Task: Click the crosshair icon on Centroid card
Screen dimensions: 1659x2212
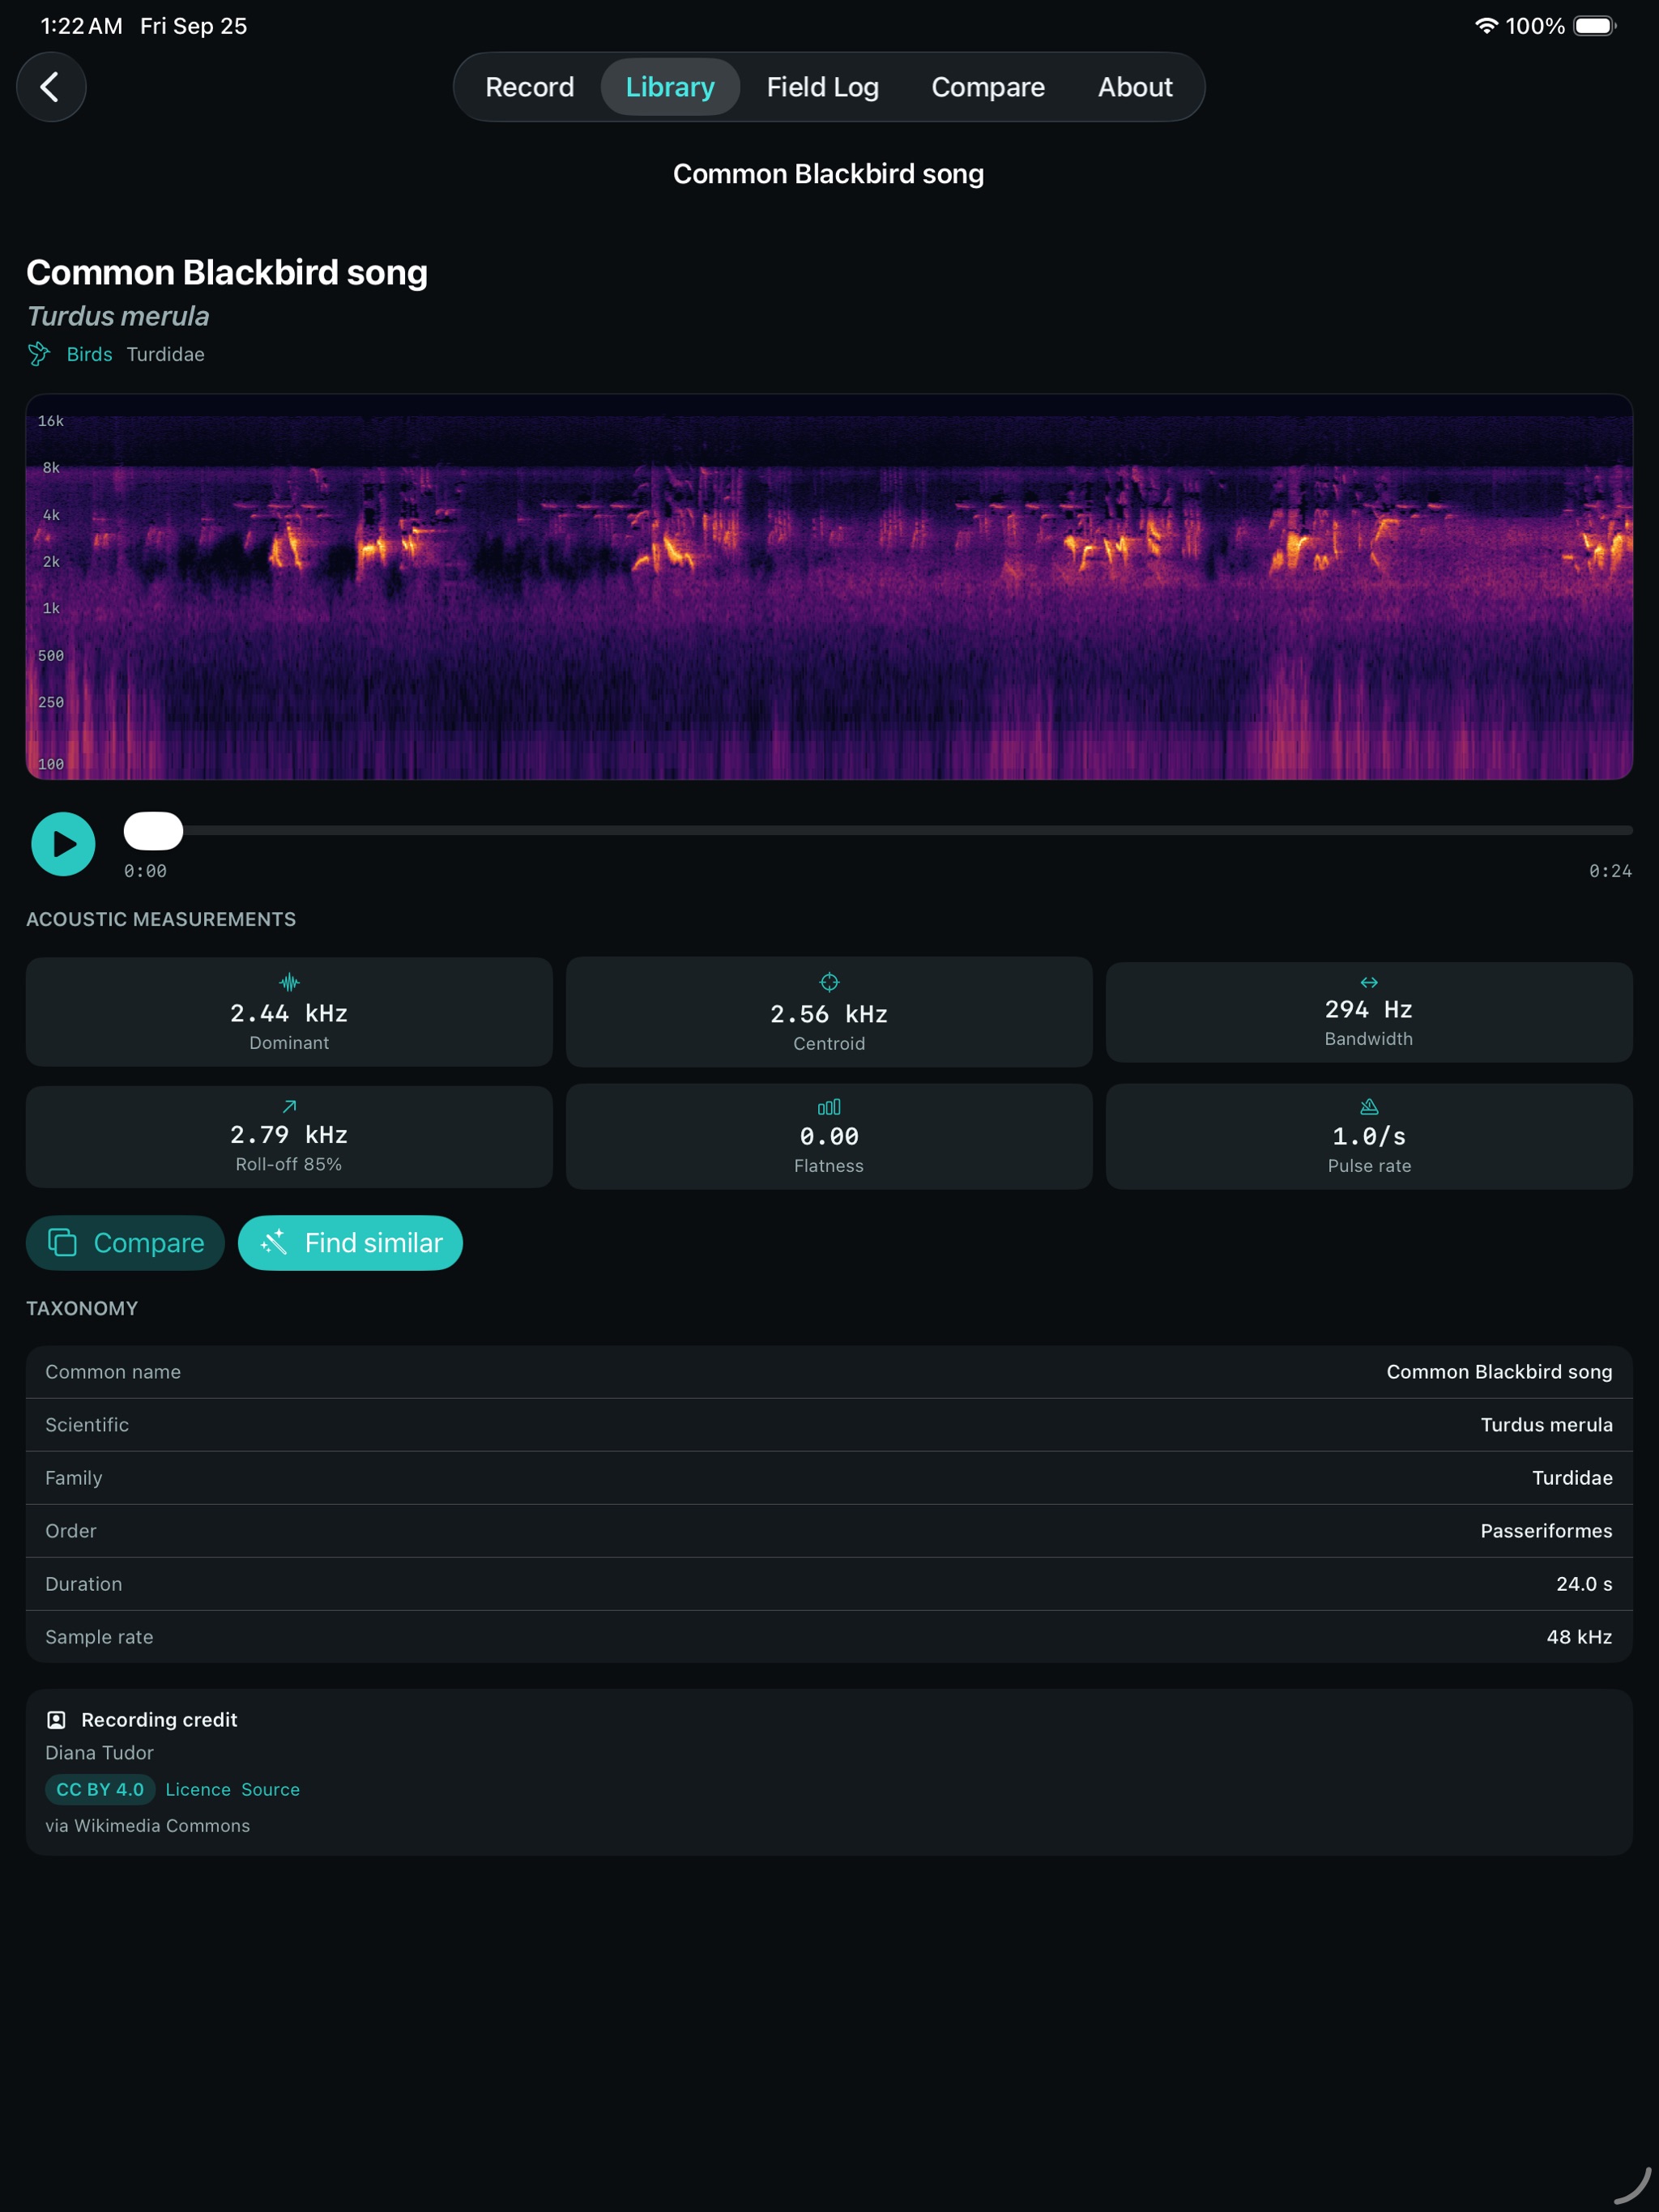Action: [829, 982]
